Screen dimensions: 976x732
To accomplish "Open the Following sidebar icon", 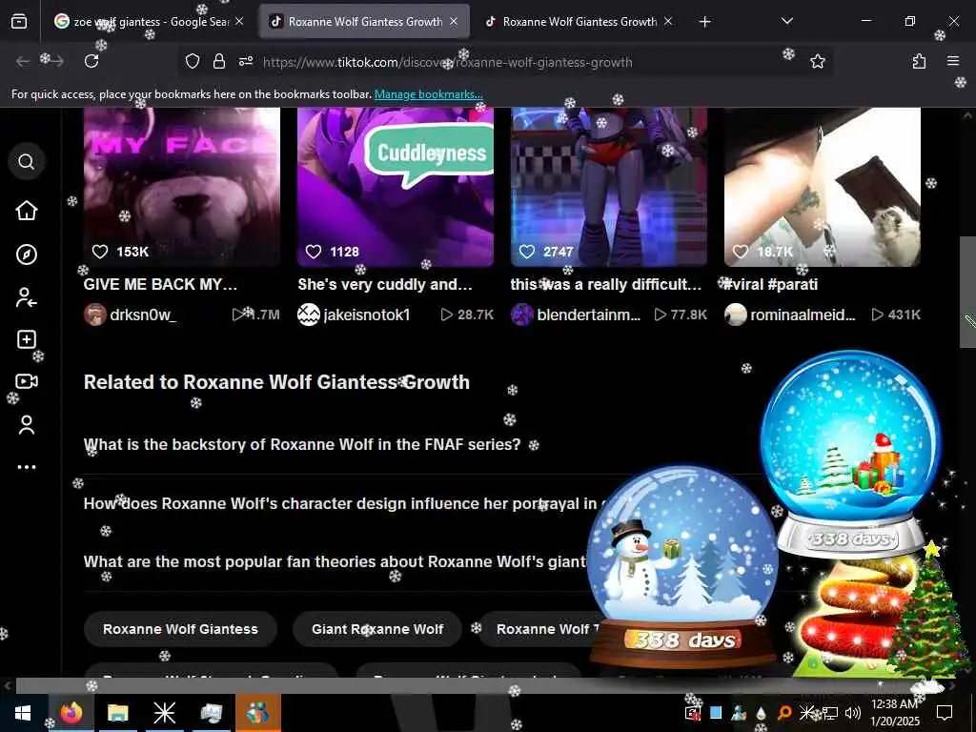I will click(26, 297).
